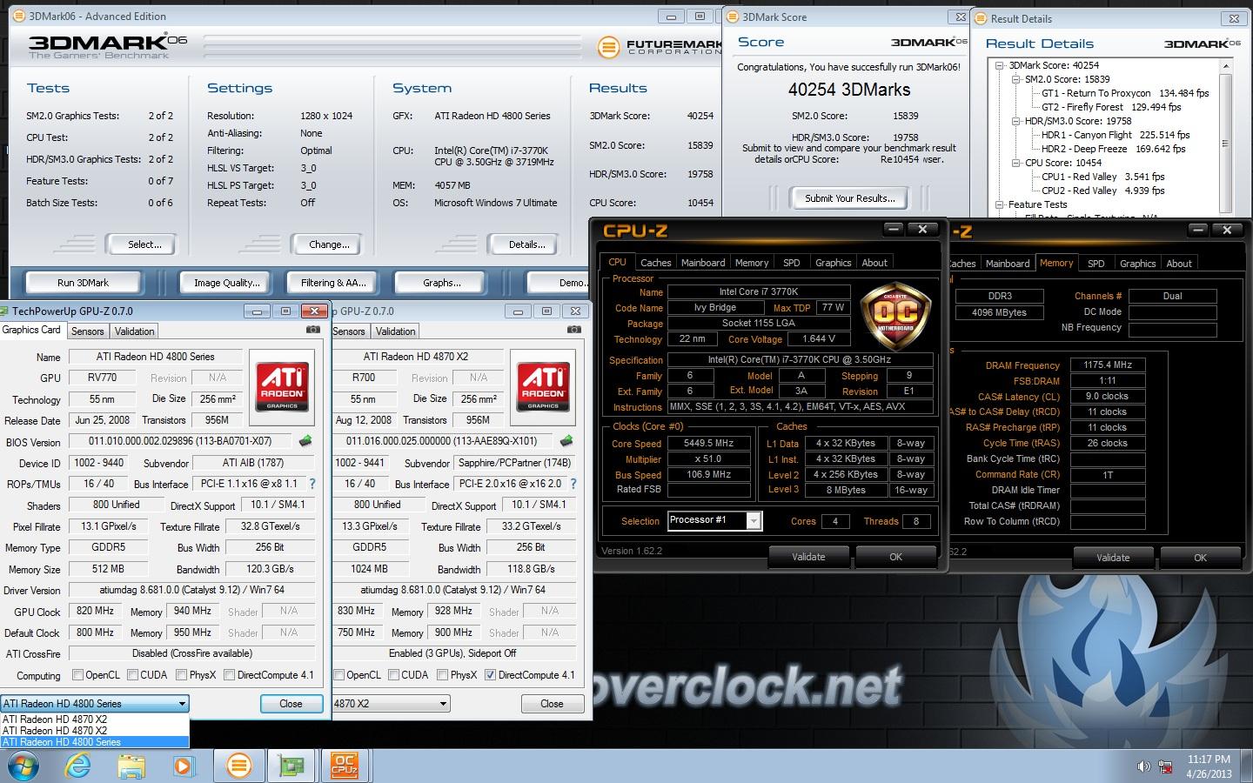Viewport: 1253px width, 783px height.
Task: Switch to GPU-Z taskbar icon
Action: pyautogui.click(x=291, y=766)
